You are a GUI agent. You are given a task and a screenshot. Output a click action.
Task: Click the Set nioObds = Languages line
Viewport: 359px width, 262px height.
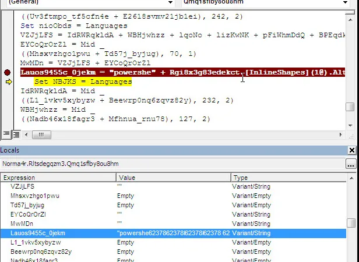coord(74,26)
